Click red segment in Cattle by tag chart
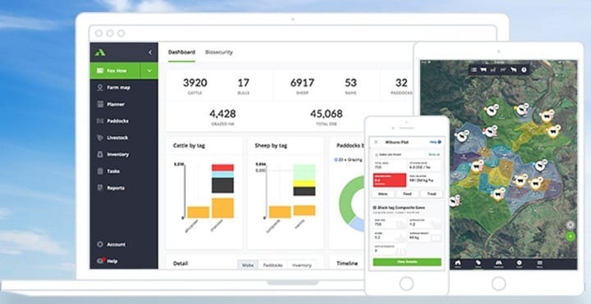This screenshot has width=591, height=304. (222, 167)
